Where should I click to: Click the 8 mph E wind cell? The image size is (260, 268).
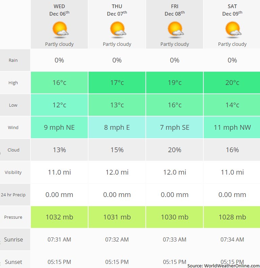(x=117, y=127)
